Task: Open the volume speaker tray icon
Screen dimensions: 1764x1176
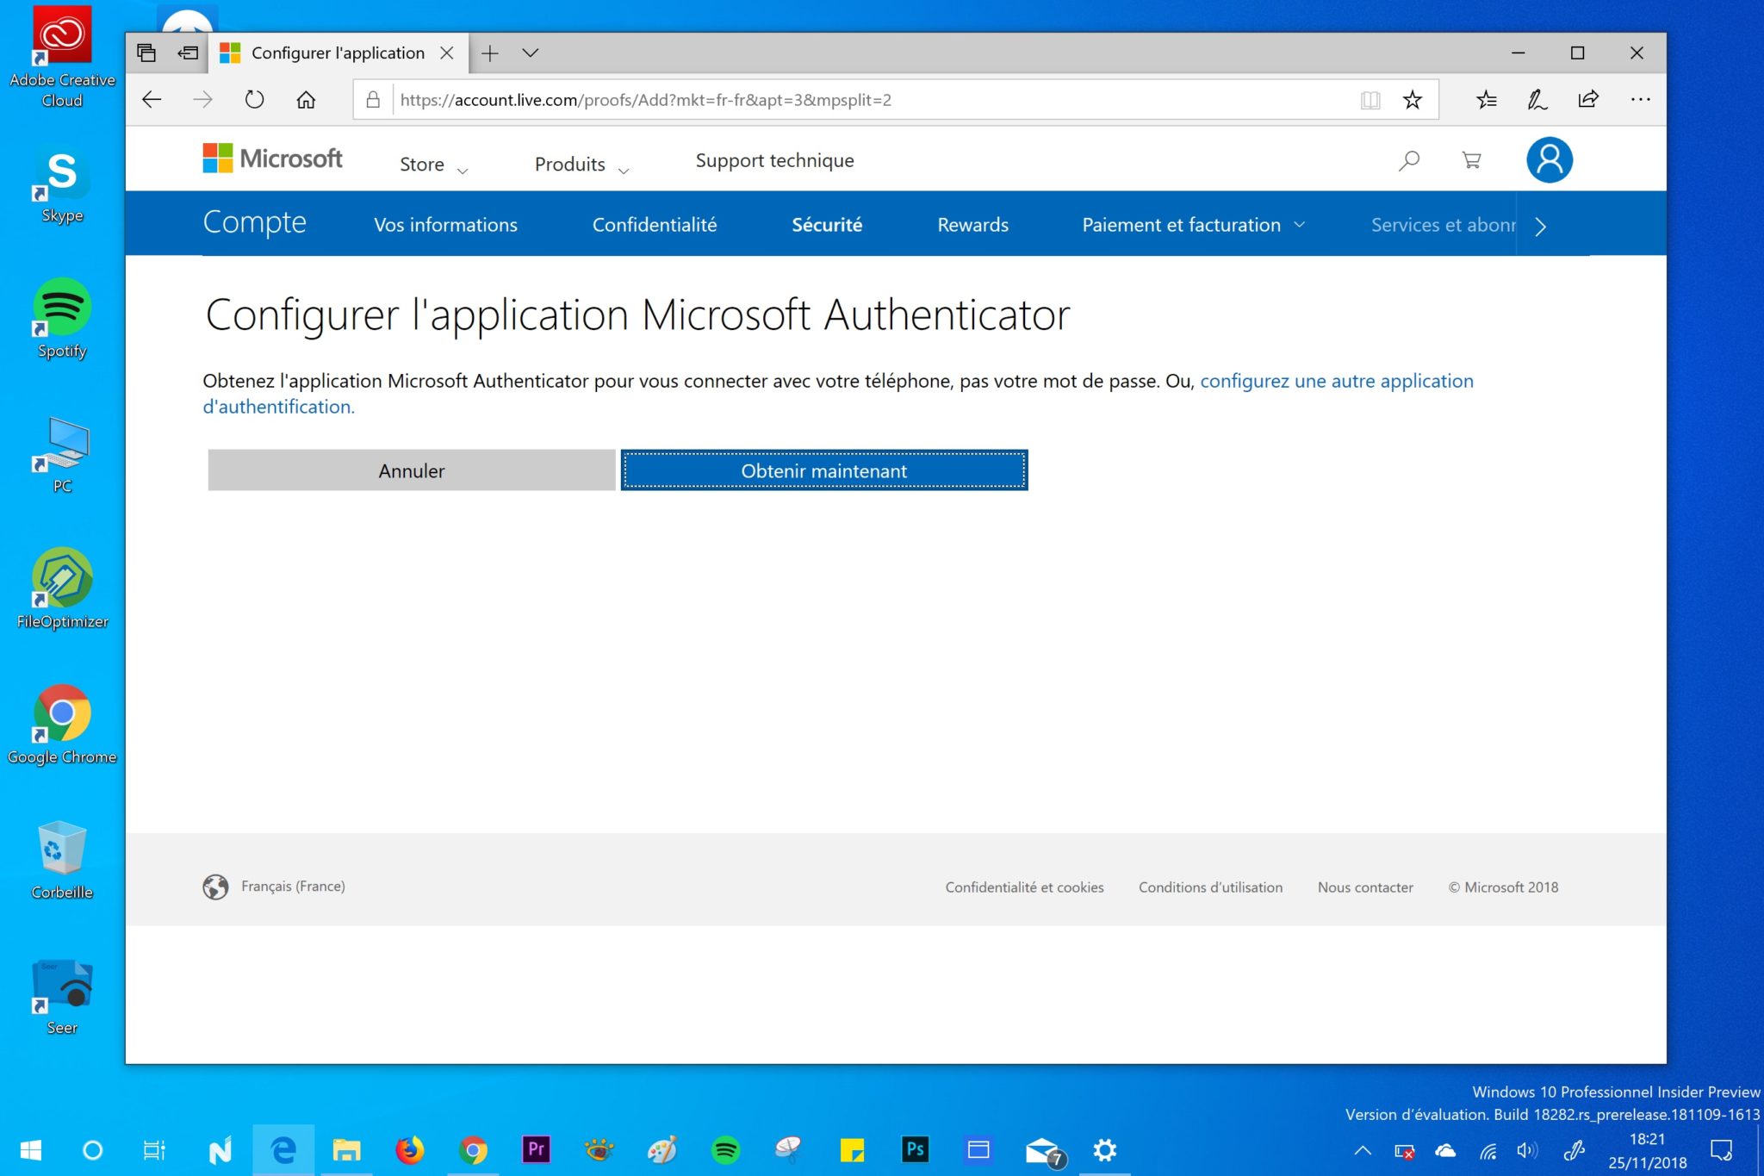Action: click(1527, 1150)
